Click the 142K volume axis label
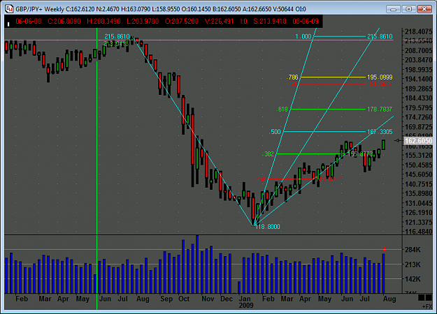Viewport: 437px width, 314px height. tap(413, 279)
